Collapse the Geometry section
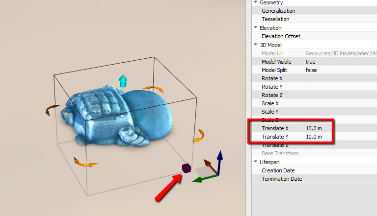Image resolution: width=377 pixels, height=216 pixels. coord(255,2)
